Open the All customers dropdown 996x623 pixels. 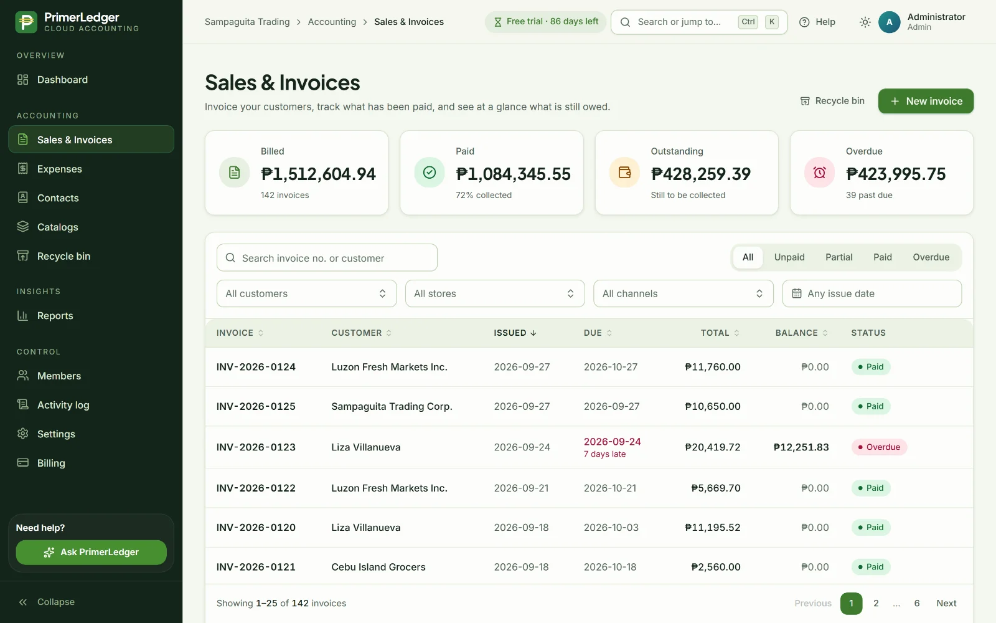(x=306, y=293)
